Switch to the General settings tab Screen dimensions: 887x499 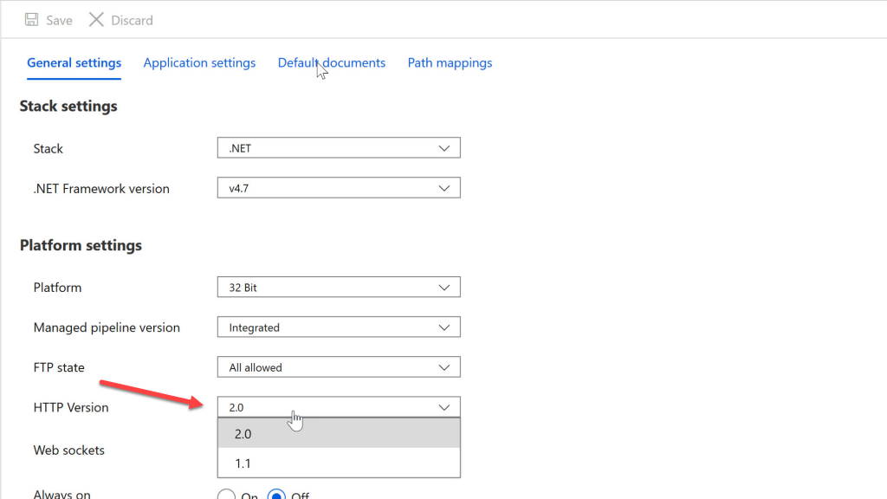pos(74,62)
